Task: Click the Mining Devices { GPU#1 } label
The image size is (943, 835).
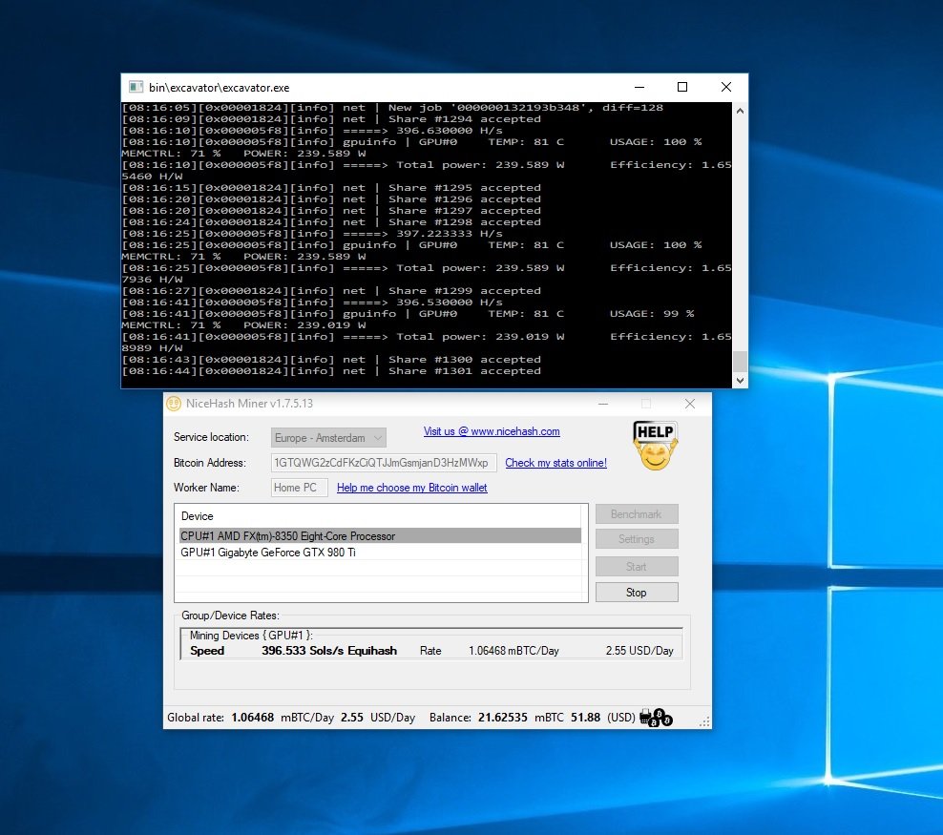Action: (251, 636)
